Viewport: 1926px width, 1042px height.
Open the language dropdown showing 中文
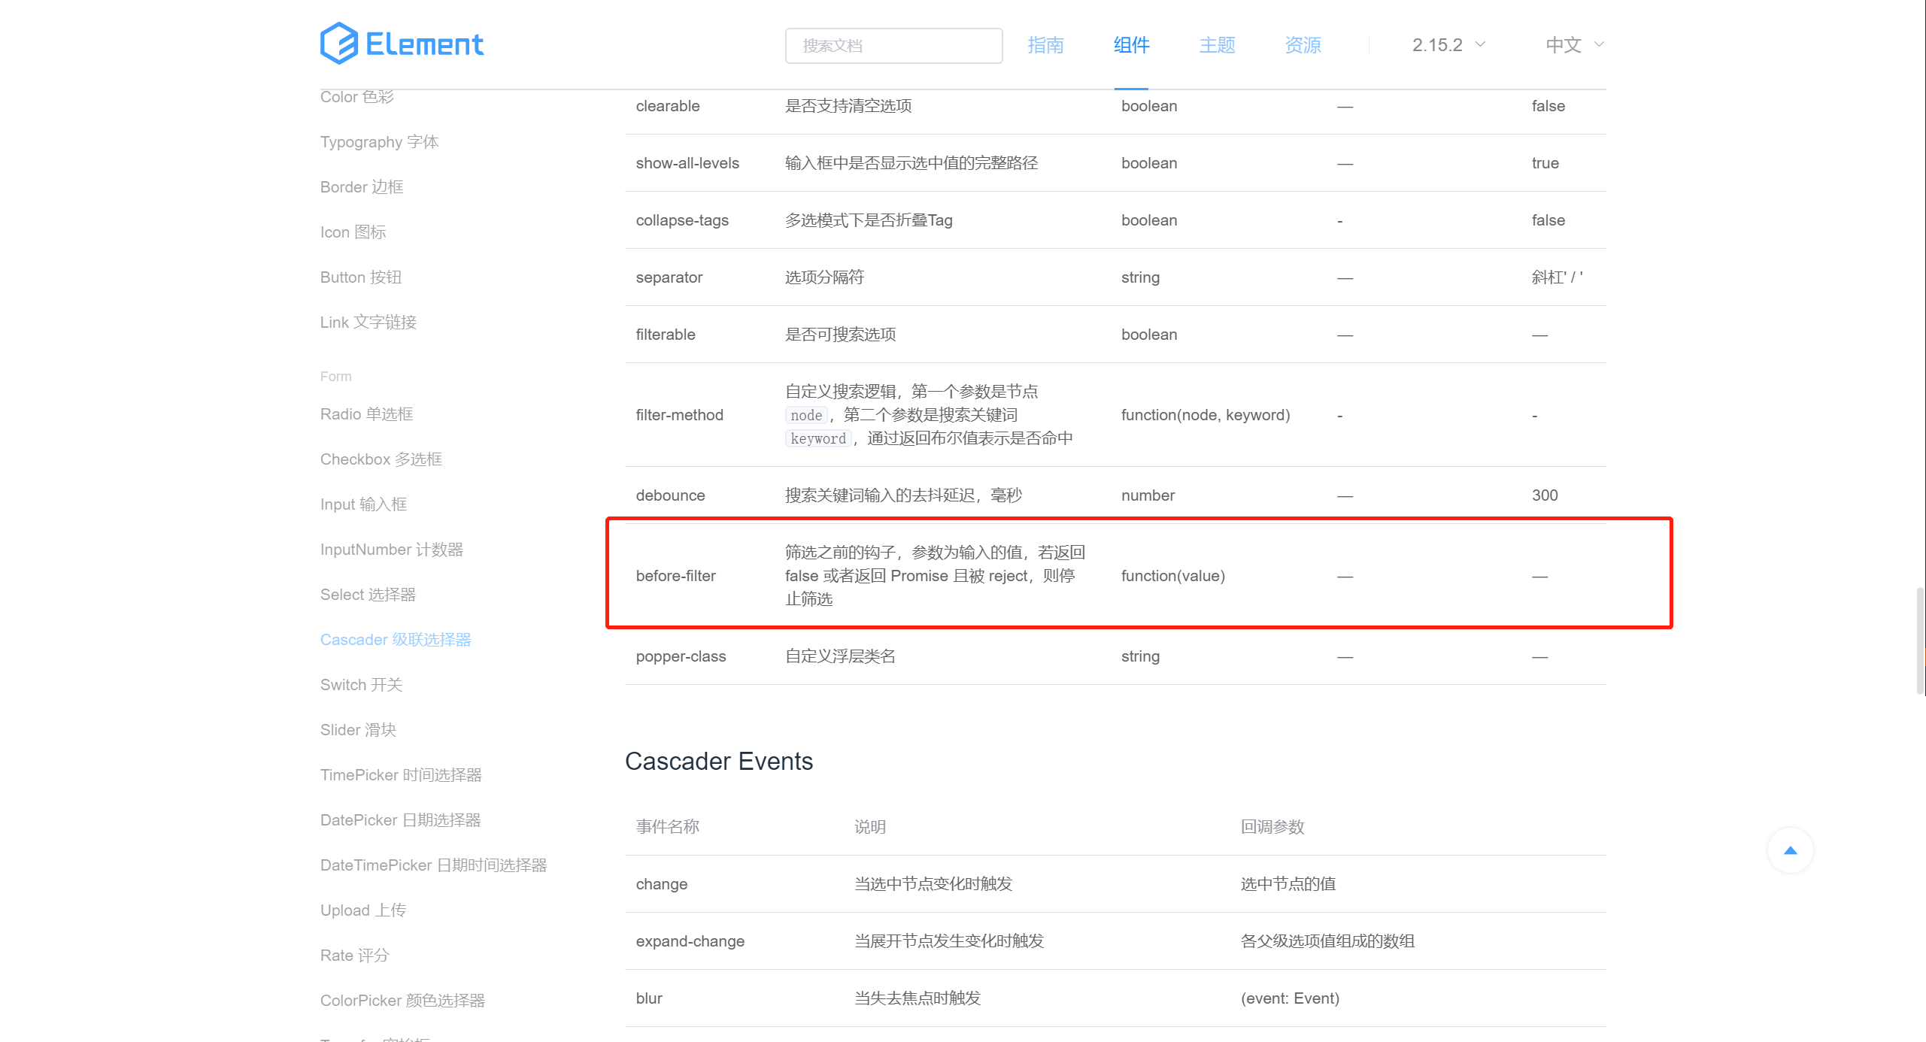(x=1573, y=44)
